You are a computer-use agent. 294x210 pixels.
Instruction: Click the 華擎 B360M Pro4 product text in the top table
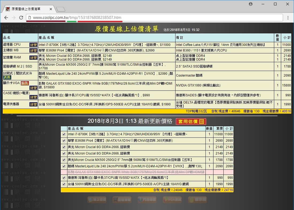coord(97,50)
